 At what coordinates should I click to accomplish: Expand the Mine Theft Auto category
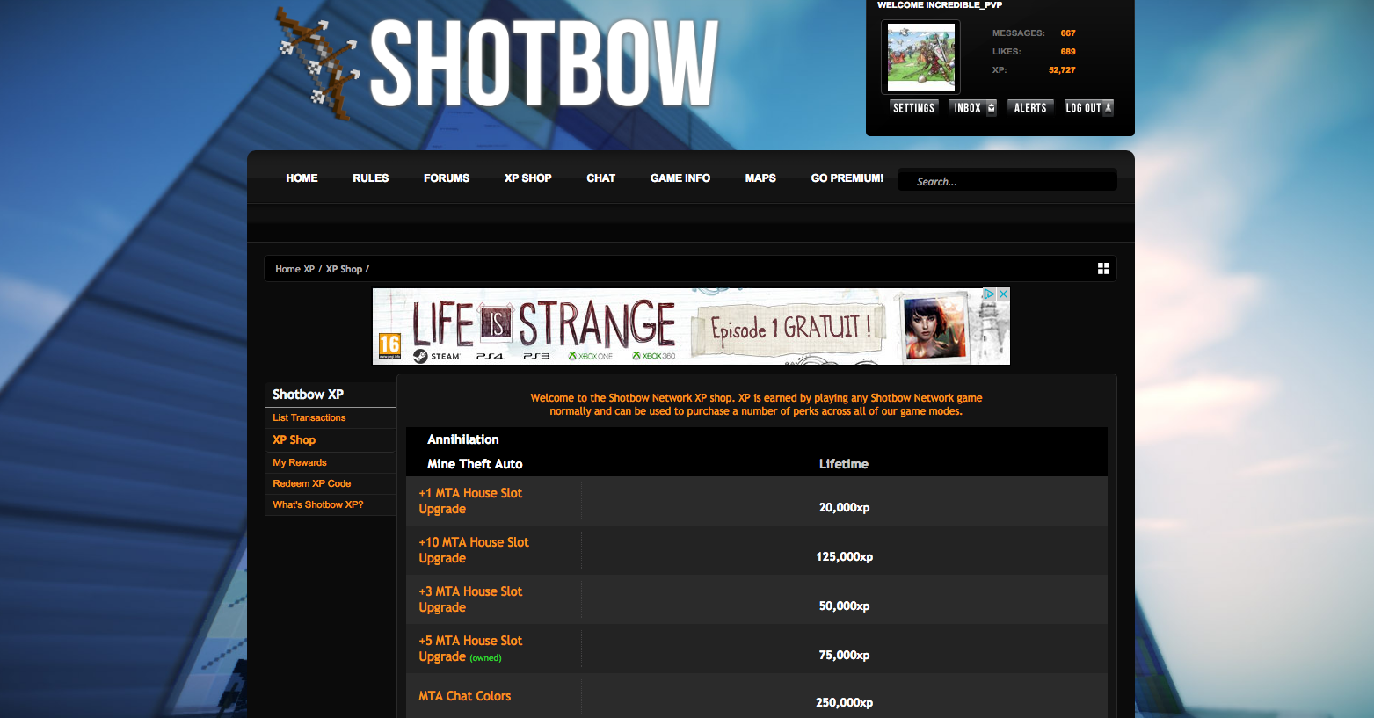(x=475, y=464)
